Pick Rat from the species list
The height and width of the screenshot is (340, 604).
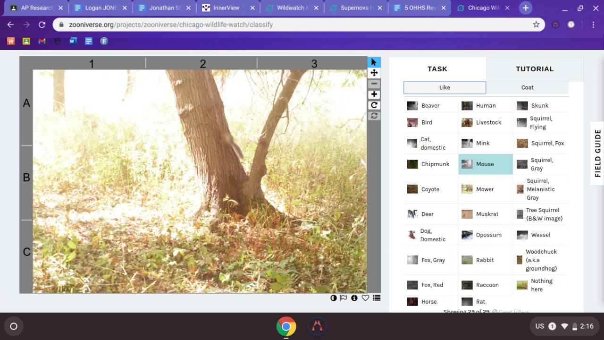(486, 302)
